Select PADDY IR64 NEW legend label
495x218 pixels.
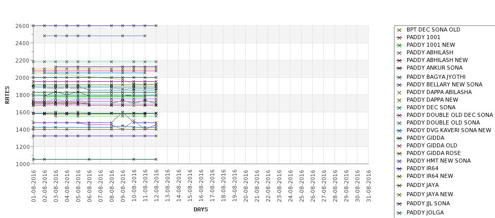coord(430,176)
